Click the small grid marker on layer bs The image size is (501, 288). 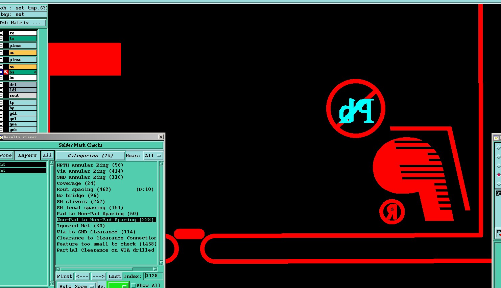click(x=35, y=72)
